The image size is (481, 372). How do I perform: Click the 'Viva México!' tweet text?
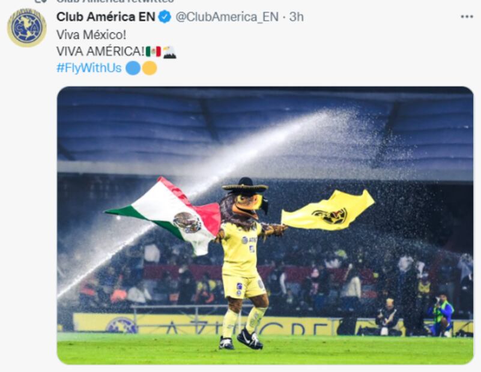(x=91, y=35)
